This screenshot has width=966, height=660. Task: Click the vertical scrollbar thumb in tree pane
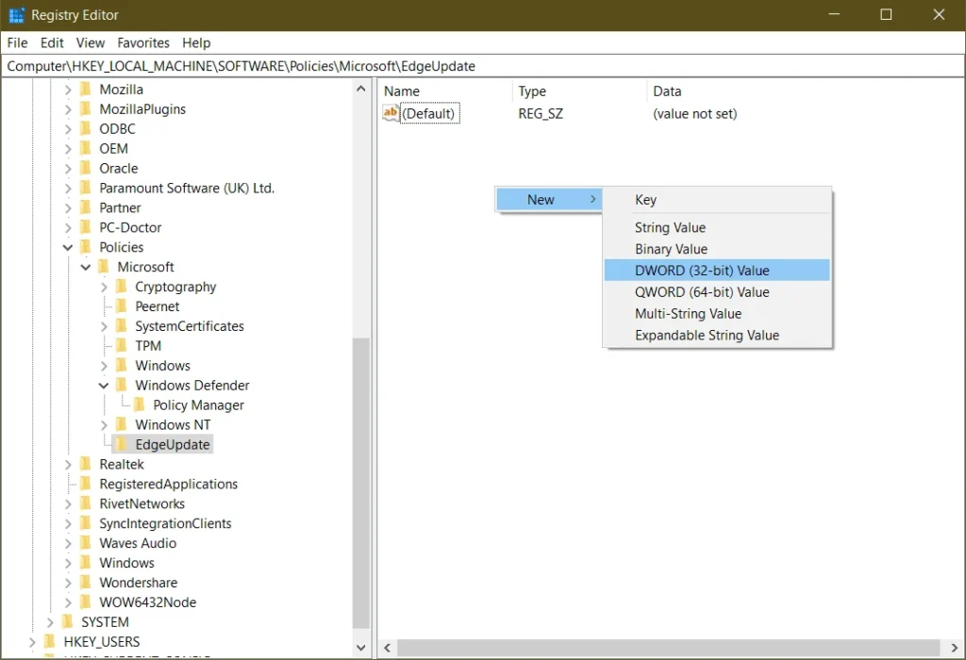(361, 483)
